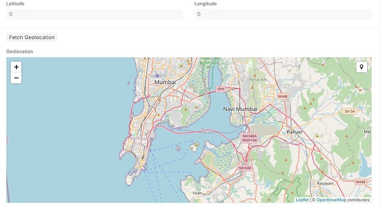Image resolution: width=380 pixels, height=207 pixels.
Task: Click the SH 54 road shield
Action: coord(350,111)
